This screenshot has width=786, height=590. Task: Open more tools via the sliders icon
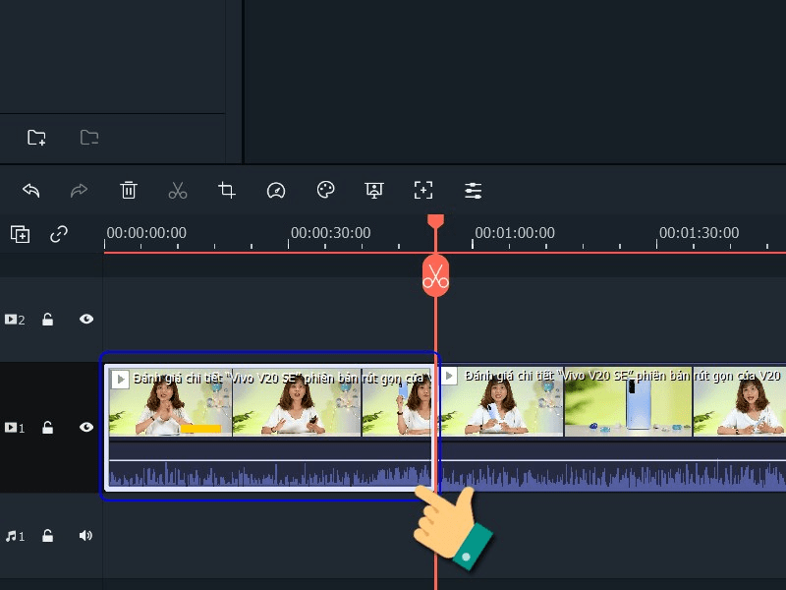(x=474, y=190)
